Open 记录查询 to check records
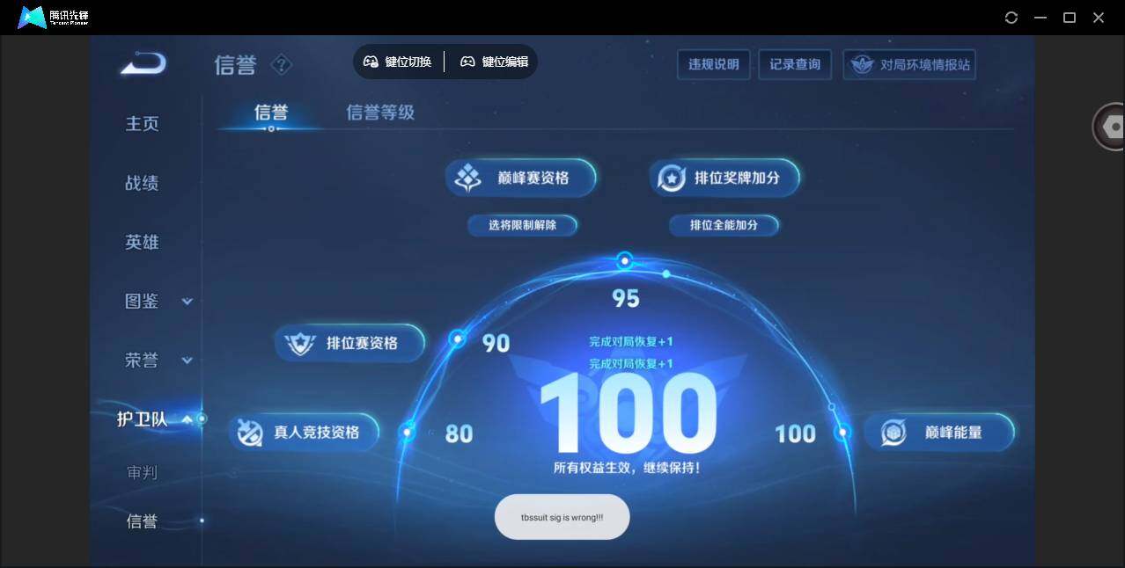The image size is (1125, 568). (x=795, y=63)
